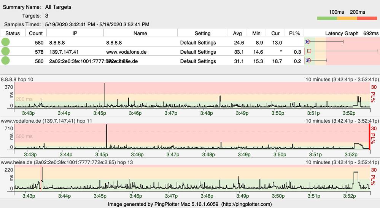Viewport: 380px width, 208px height.
Task: Click packet loss value 0.2
Action: (297, 61)
